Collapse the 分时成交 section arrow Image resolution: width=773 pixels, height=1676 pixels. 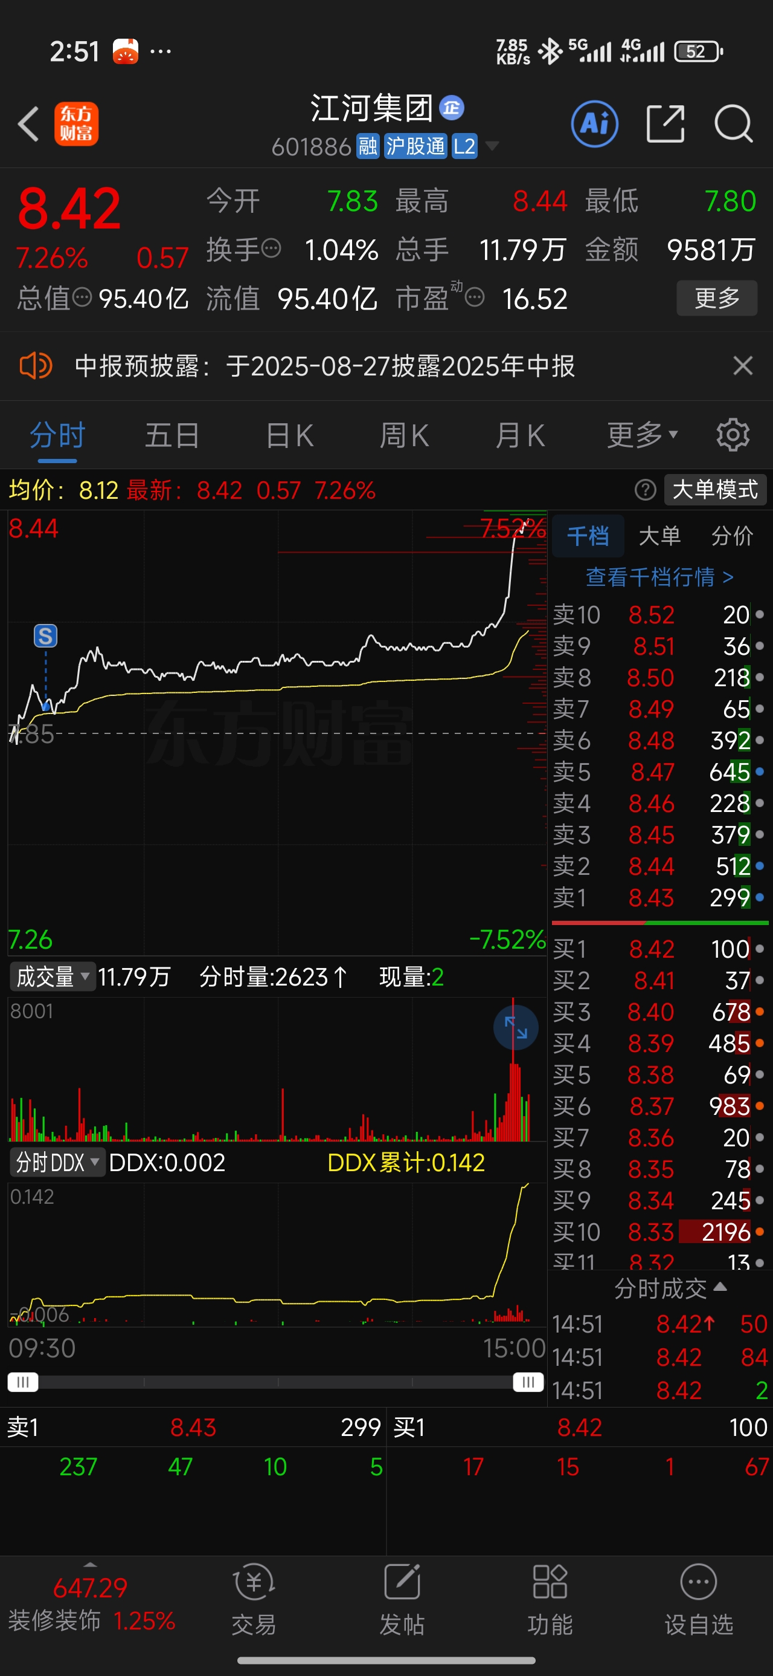[x=720, y=1286]
